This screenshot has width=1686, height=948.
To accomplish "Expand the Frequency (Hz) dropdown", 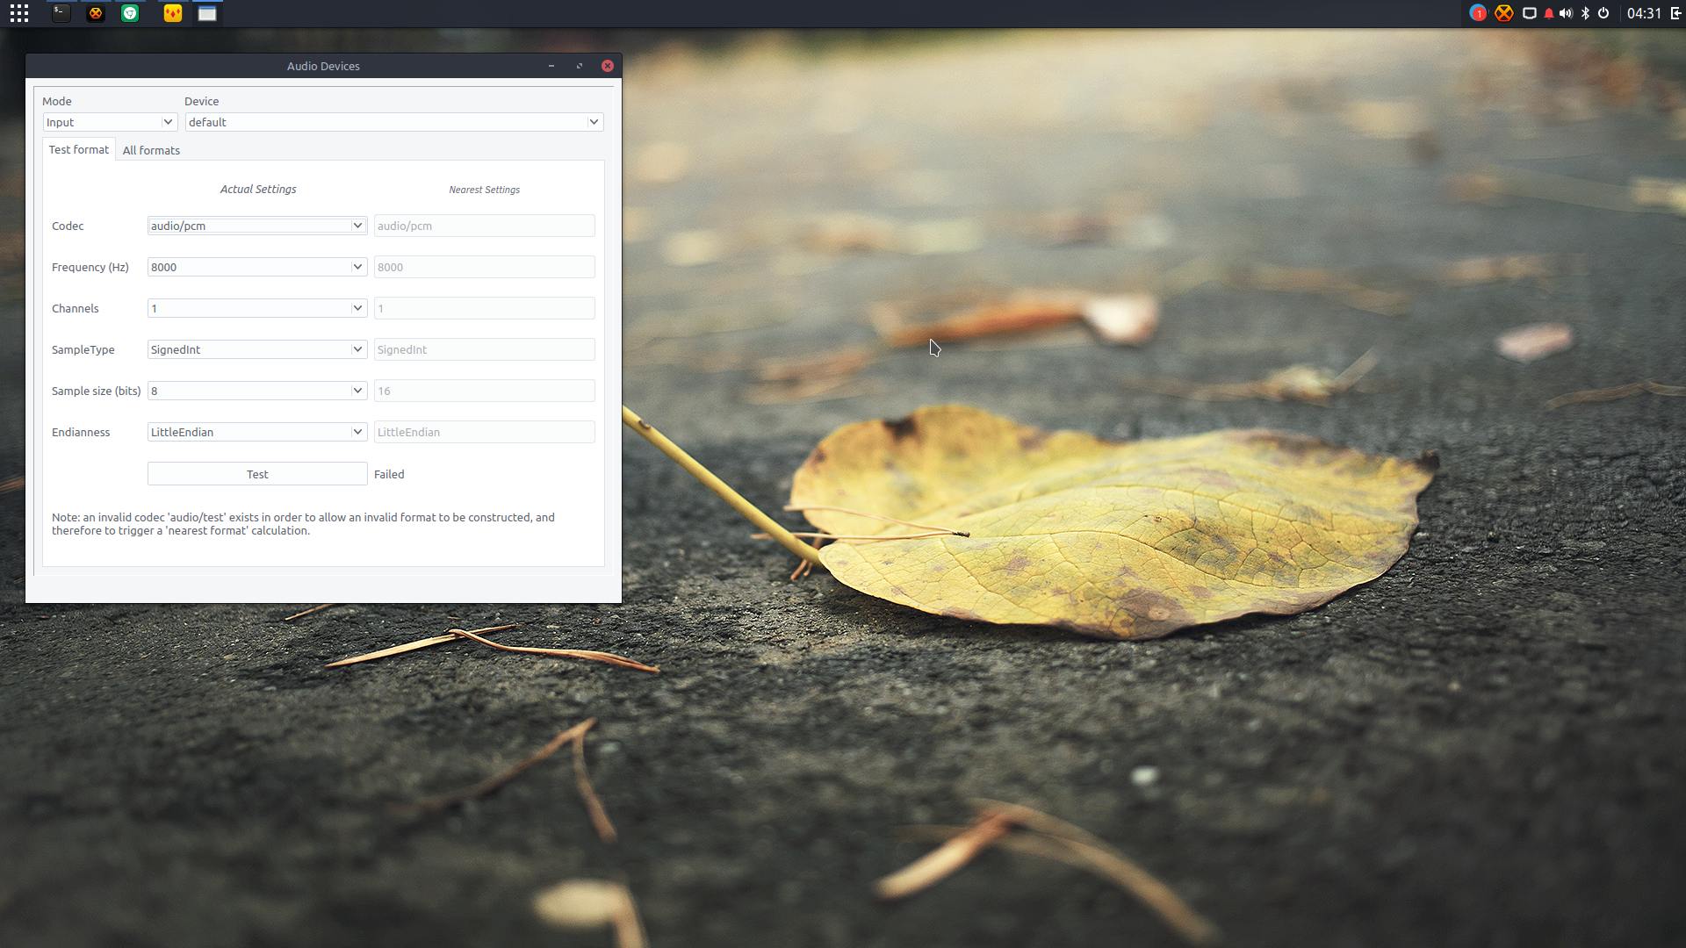I will point(257,267).
